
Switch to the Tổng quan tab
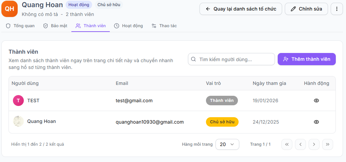pyautogui.click(x=20, y=26)
